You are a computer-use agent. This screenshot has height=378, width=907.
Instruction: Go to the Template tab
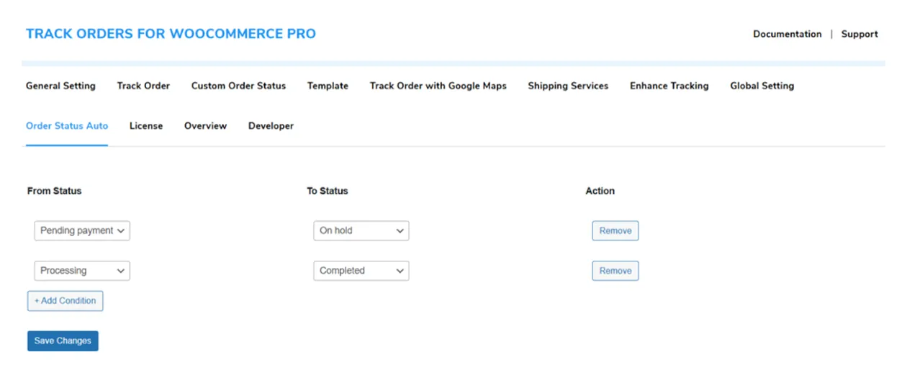tap(328, 86)
